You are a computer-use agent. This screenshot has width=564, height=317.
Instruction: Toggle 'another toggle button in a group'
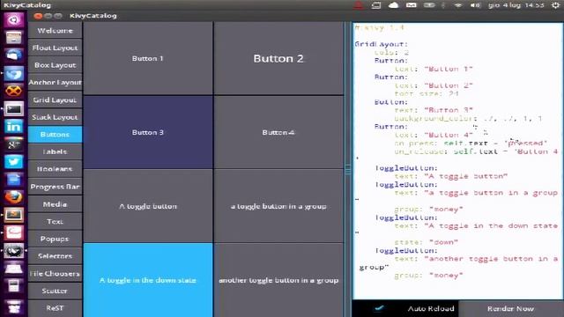click(278, 280)
